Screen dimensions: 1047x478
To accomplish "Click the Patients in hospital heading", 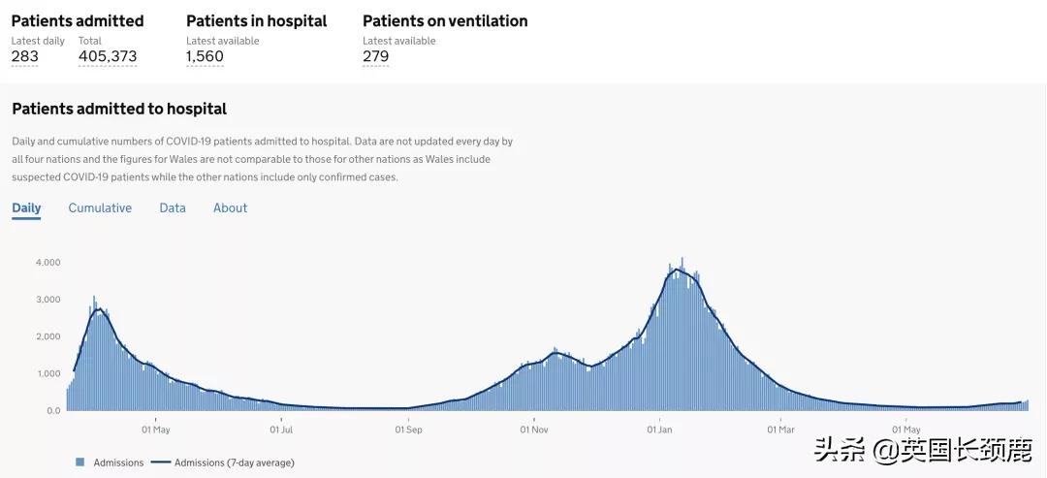I will (x=257, y=21).
